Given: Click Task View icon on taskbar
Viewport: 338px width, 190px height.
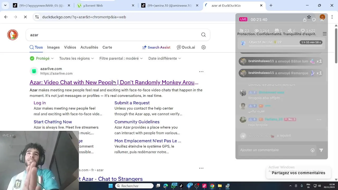Looking at the screenshot, I should point(158,186).
